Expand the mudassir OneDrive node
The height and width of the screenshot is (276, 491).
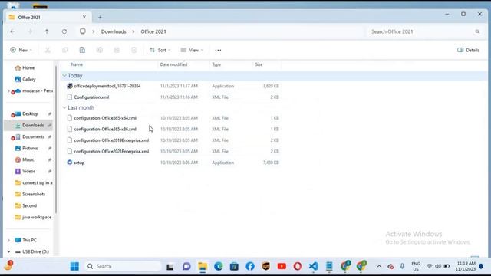point(8,90)
